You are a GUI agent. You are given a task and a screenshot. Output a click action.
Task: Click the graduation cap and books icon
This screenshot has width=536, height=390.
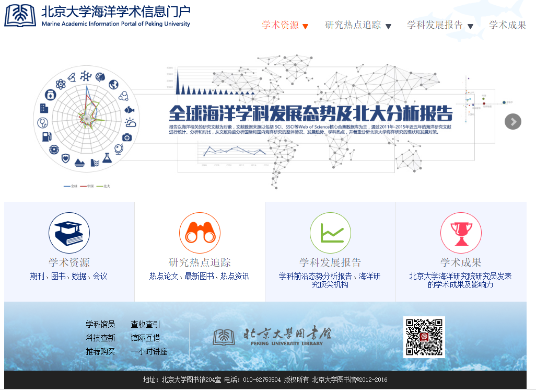[69, 233]
